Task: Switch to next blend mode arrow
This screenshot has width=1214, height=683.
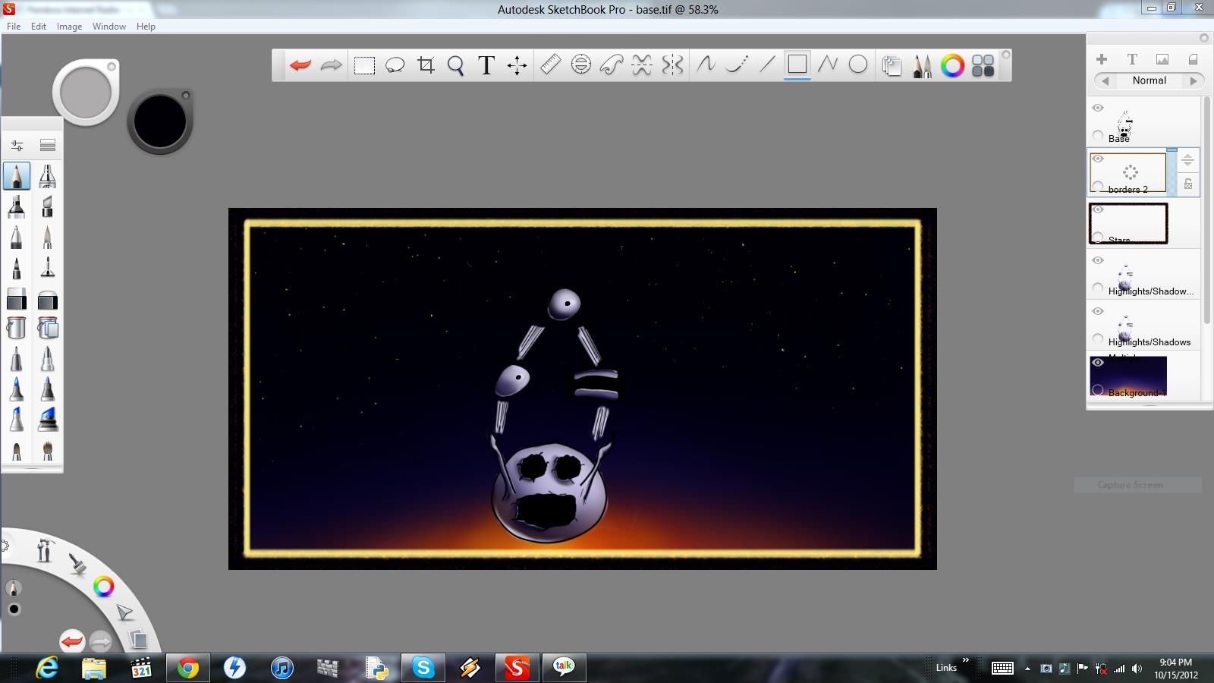Action: [1194, 80]
